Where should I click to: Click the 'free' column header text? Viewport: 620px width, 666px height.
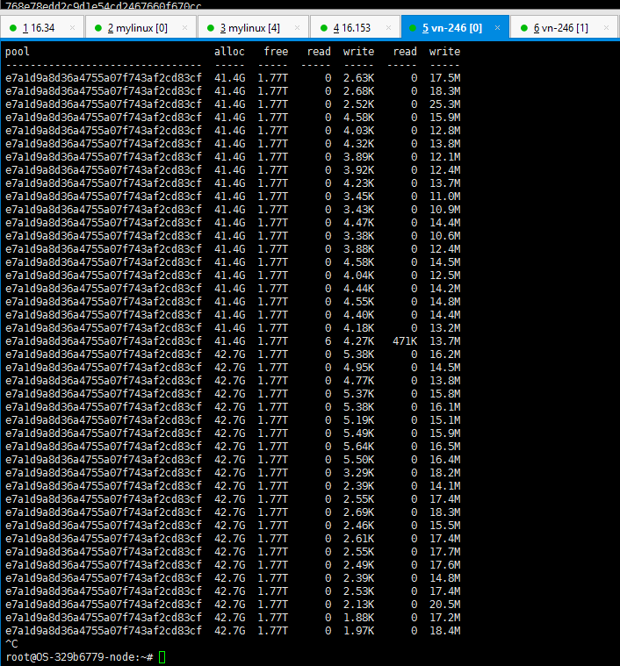tap(276, 52)
